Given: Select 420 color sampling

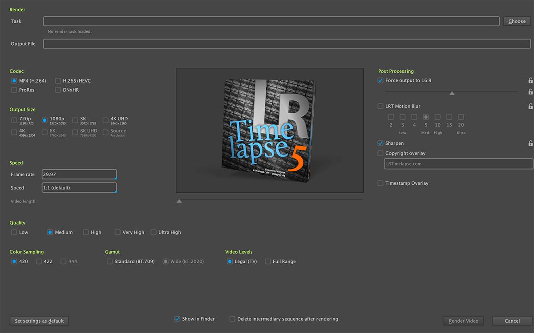Looking at the screenshot, I should (14, 262).
